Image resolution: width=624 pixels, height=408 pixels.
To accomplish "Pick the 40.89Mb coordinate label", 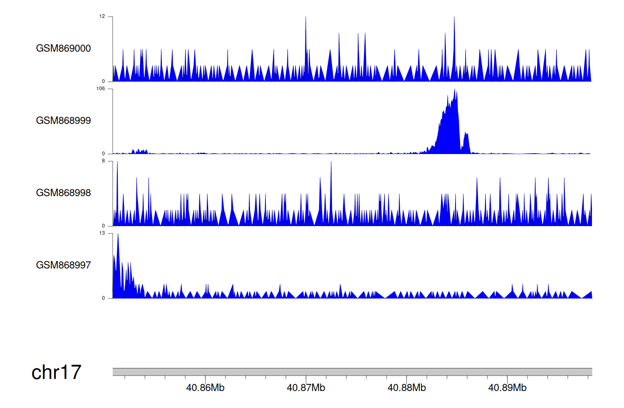I will 507,388.
